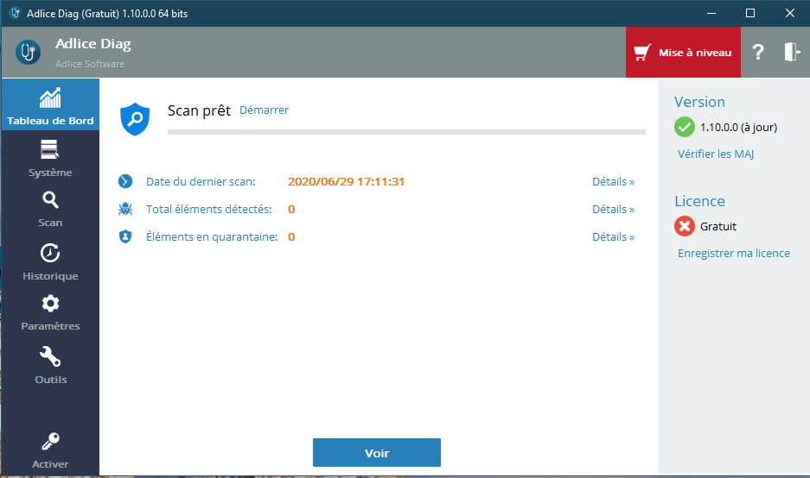Click the blue scan shield icon
The height and width of the screenshot is (478, 810).
click(x=135, y=118)
